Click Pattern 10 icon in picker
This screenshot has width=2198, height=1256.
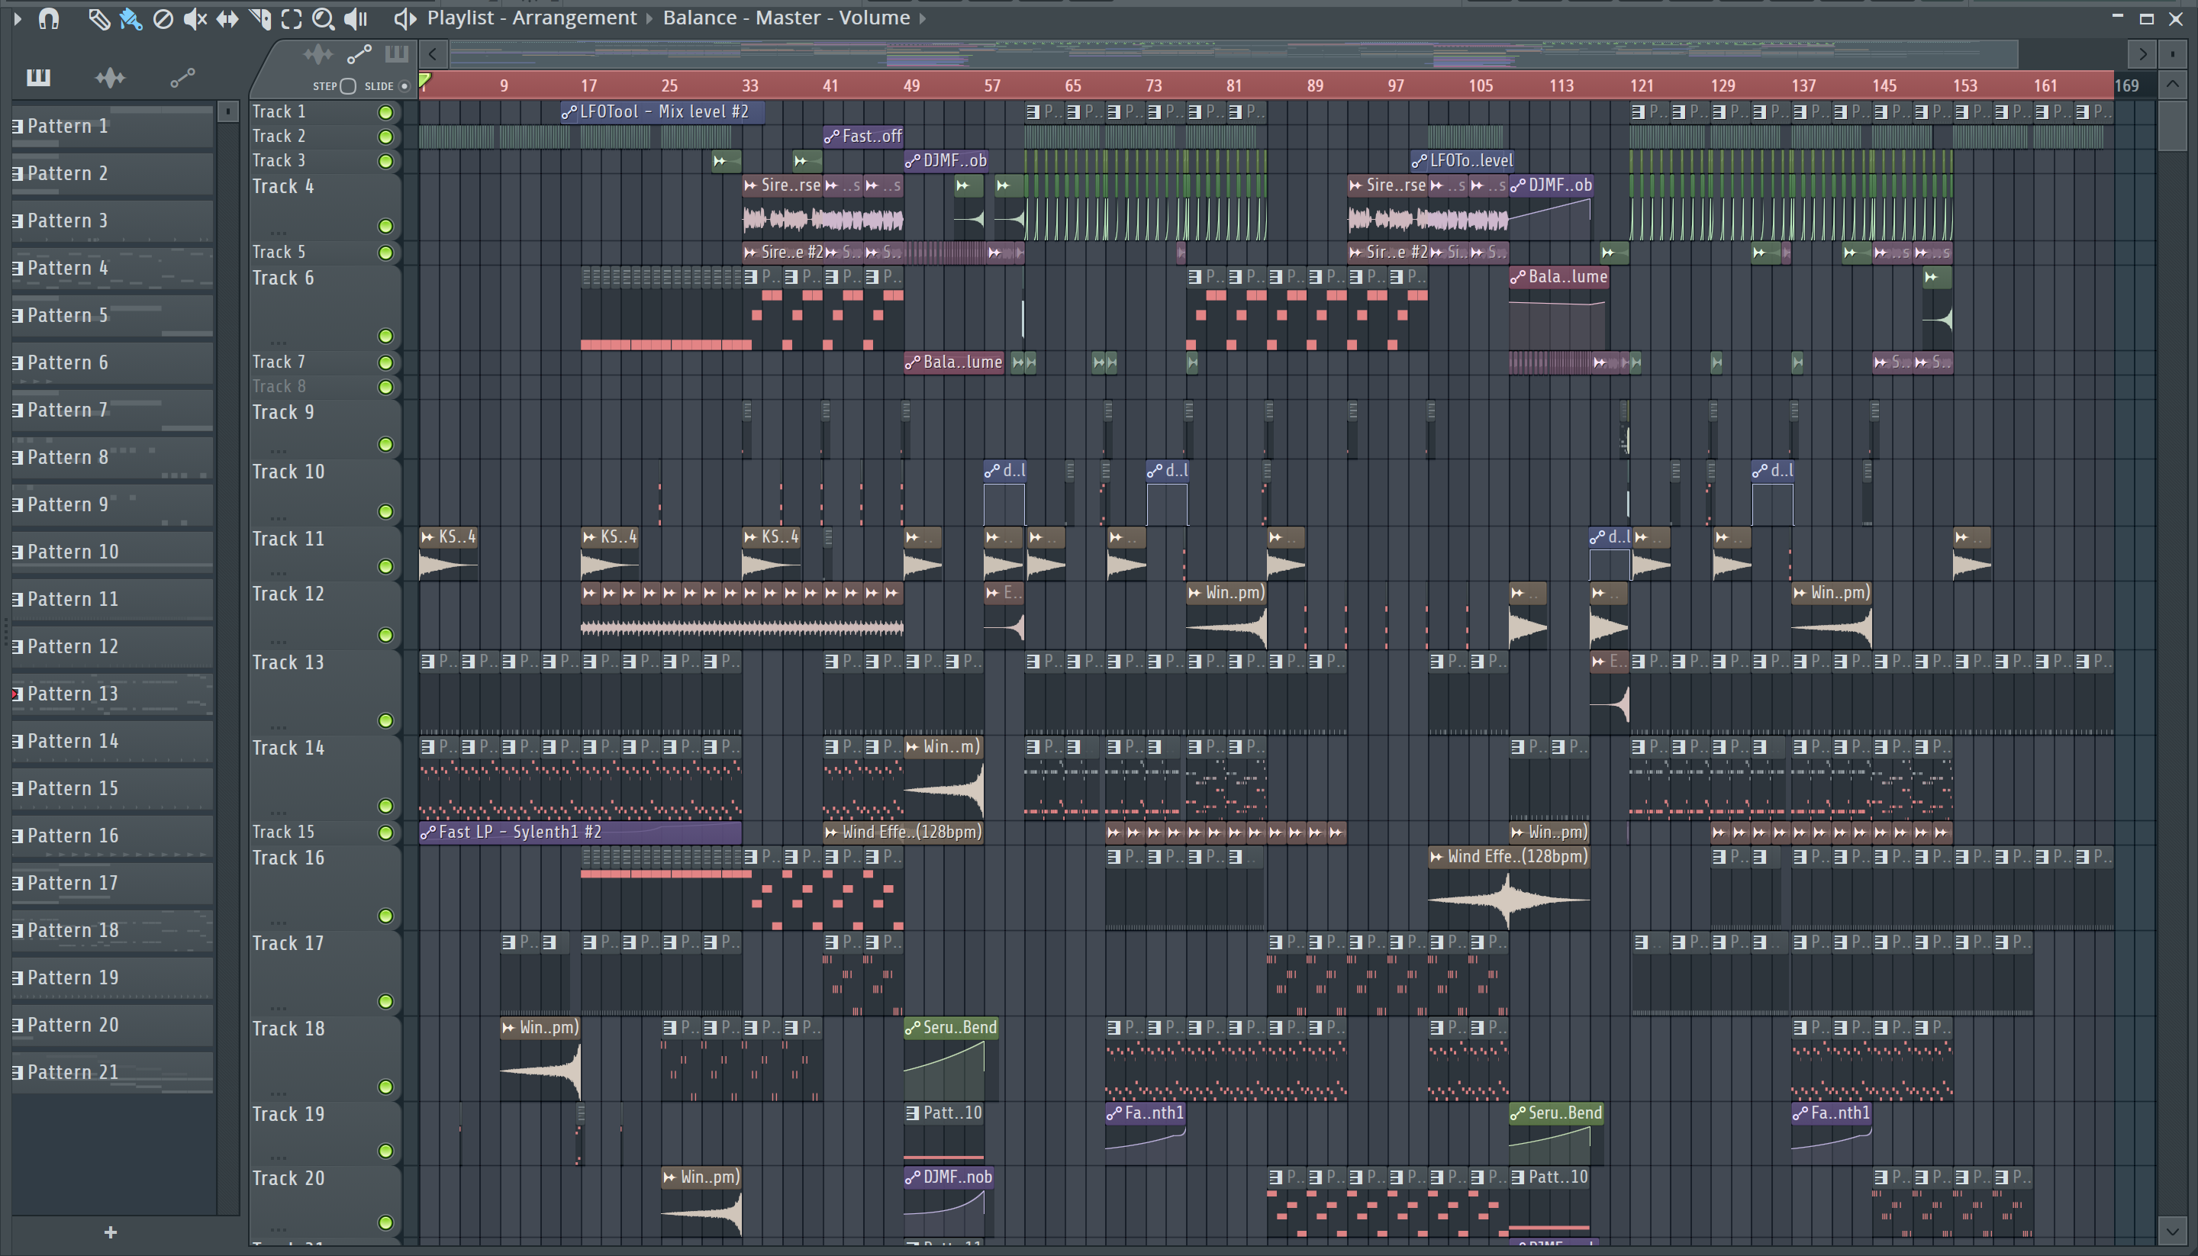[x=18, y=552]
